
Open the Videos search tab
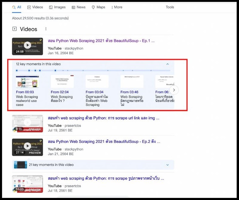click(x=35, y=7)
